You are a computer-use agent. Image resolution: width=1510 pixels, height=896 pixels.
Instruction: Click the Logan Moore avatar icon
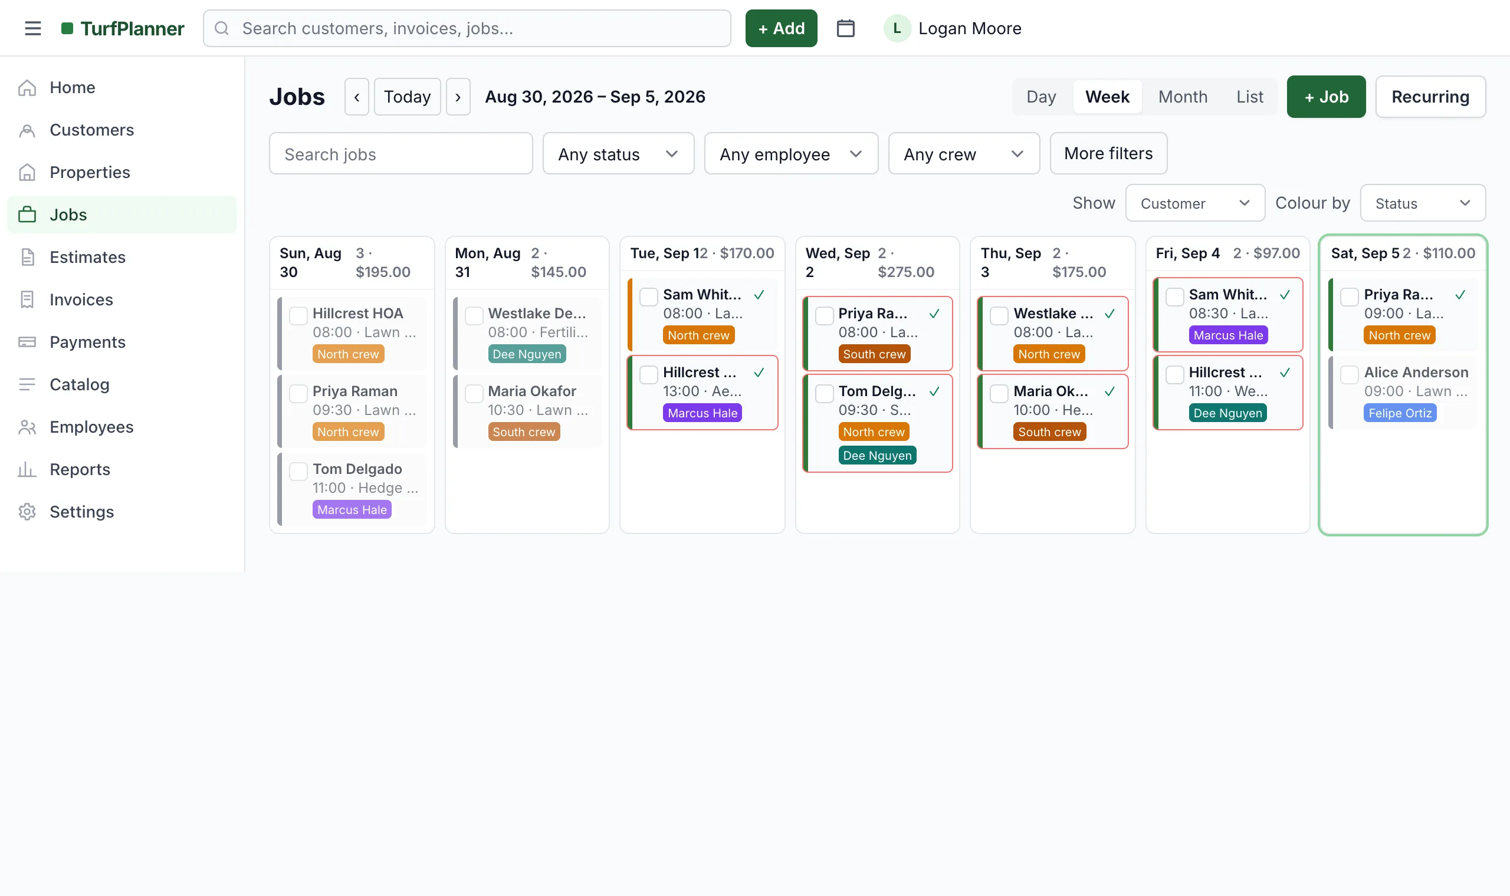tap(897, 28)
